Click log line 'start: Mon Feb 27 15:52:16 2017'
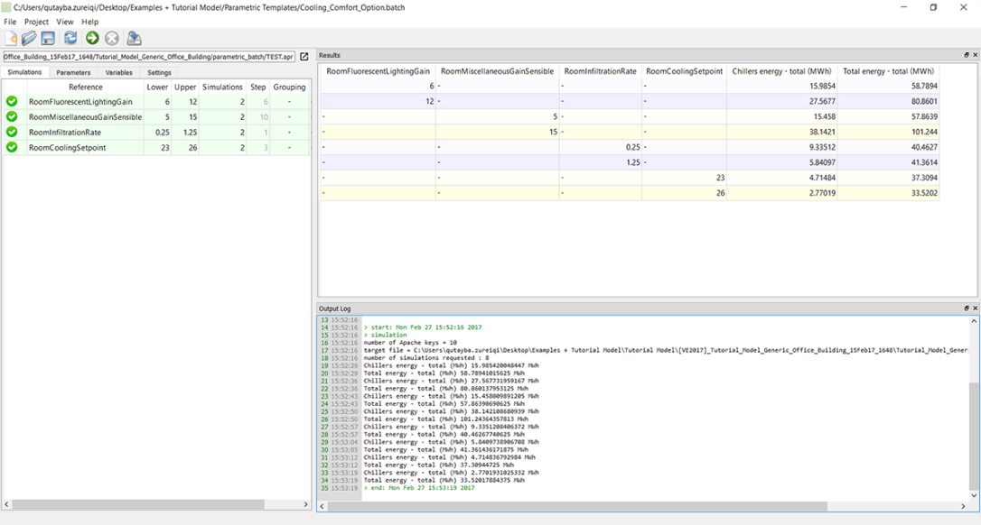 (423, 327)
